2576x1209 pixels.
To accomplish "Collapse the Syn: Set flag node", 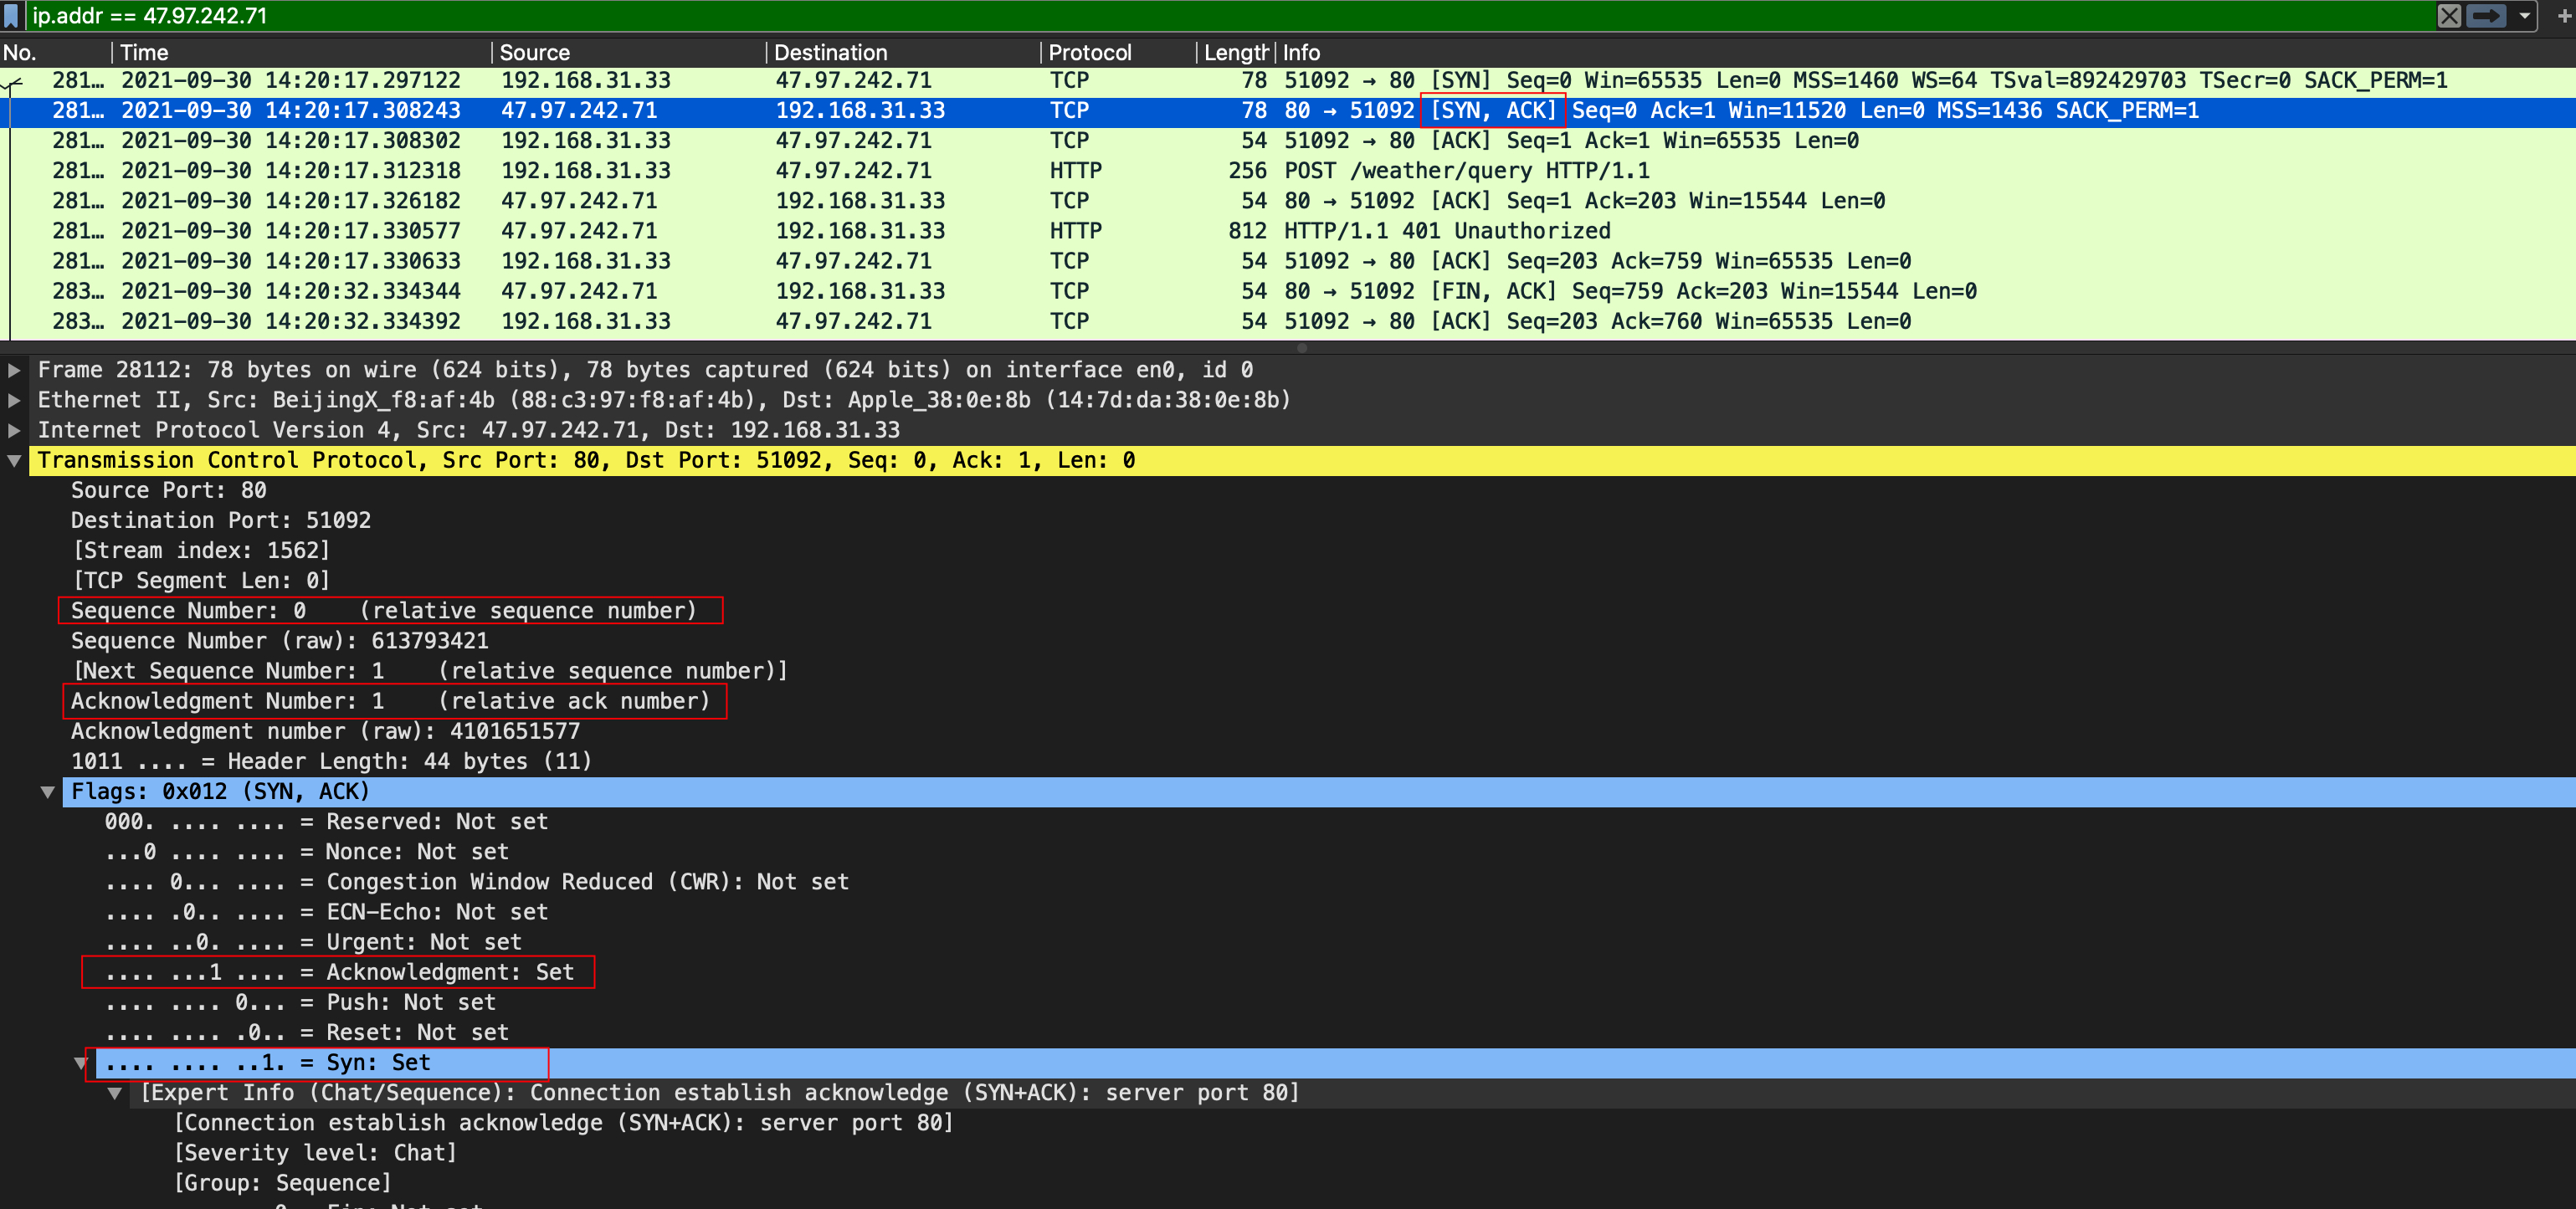I will (x=81, y=1063).
